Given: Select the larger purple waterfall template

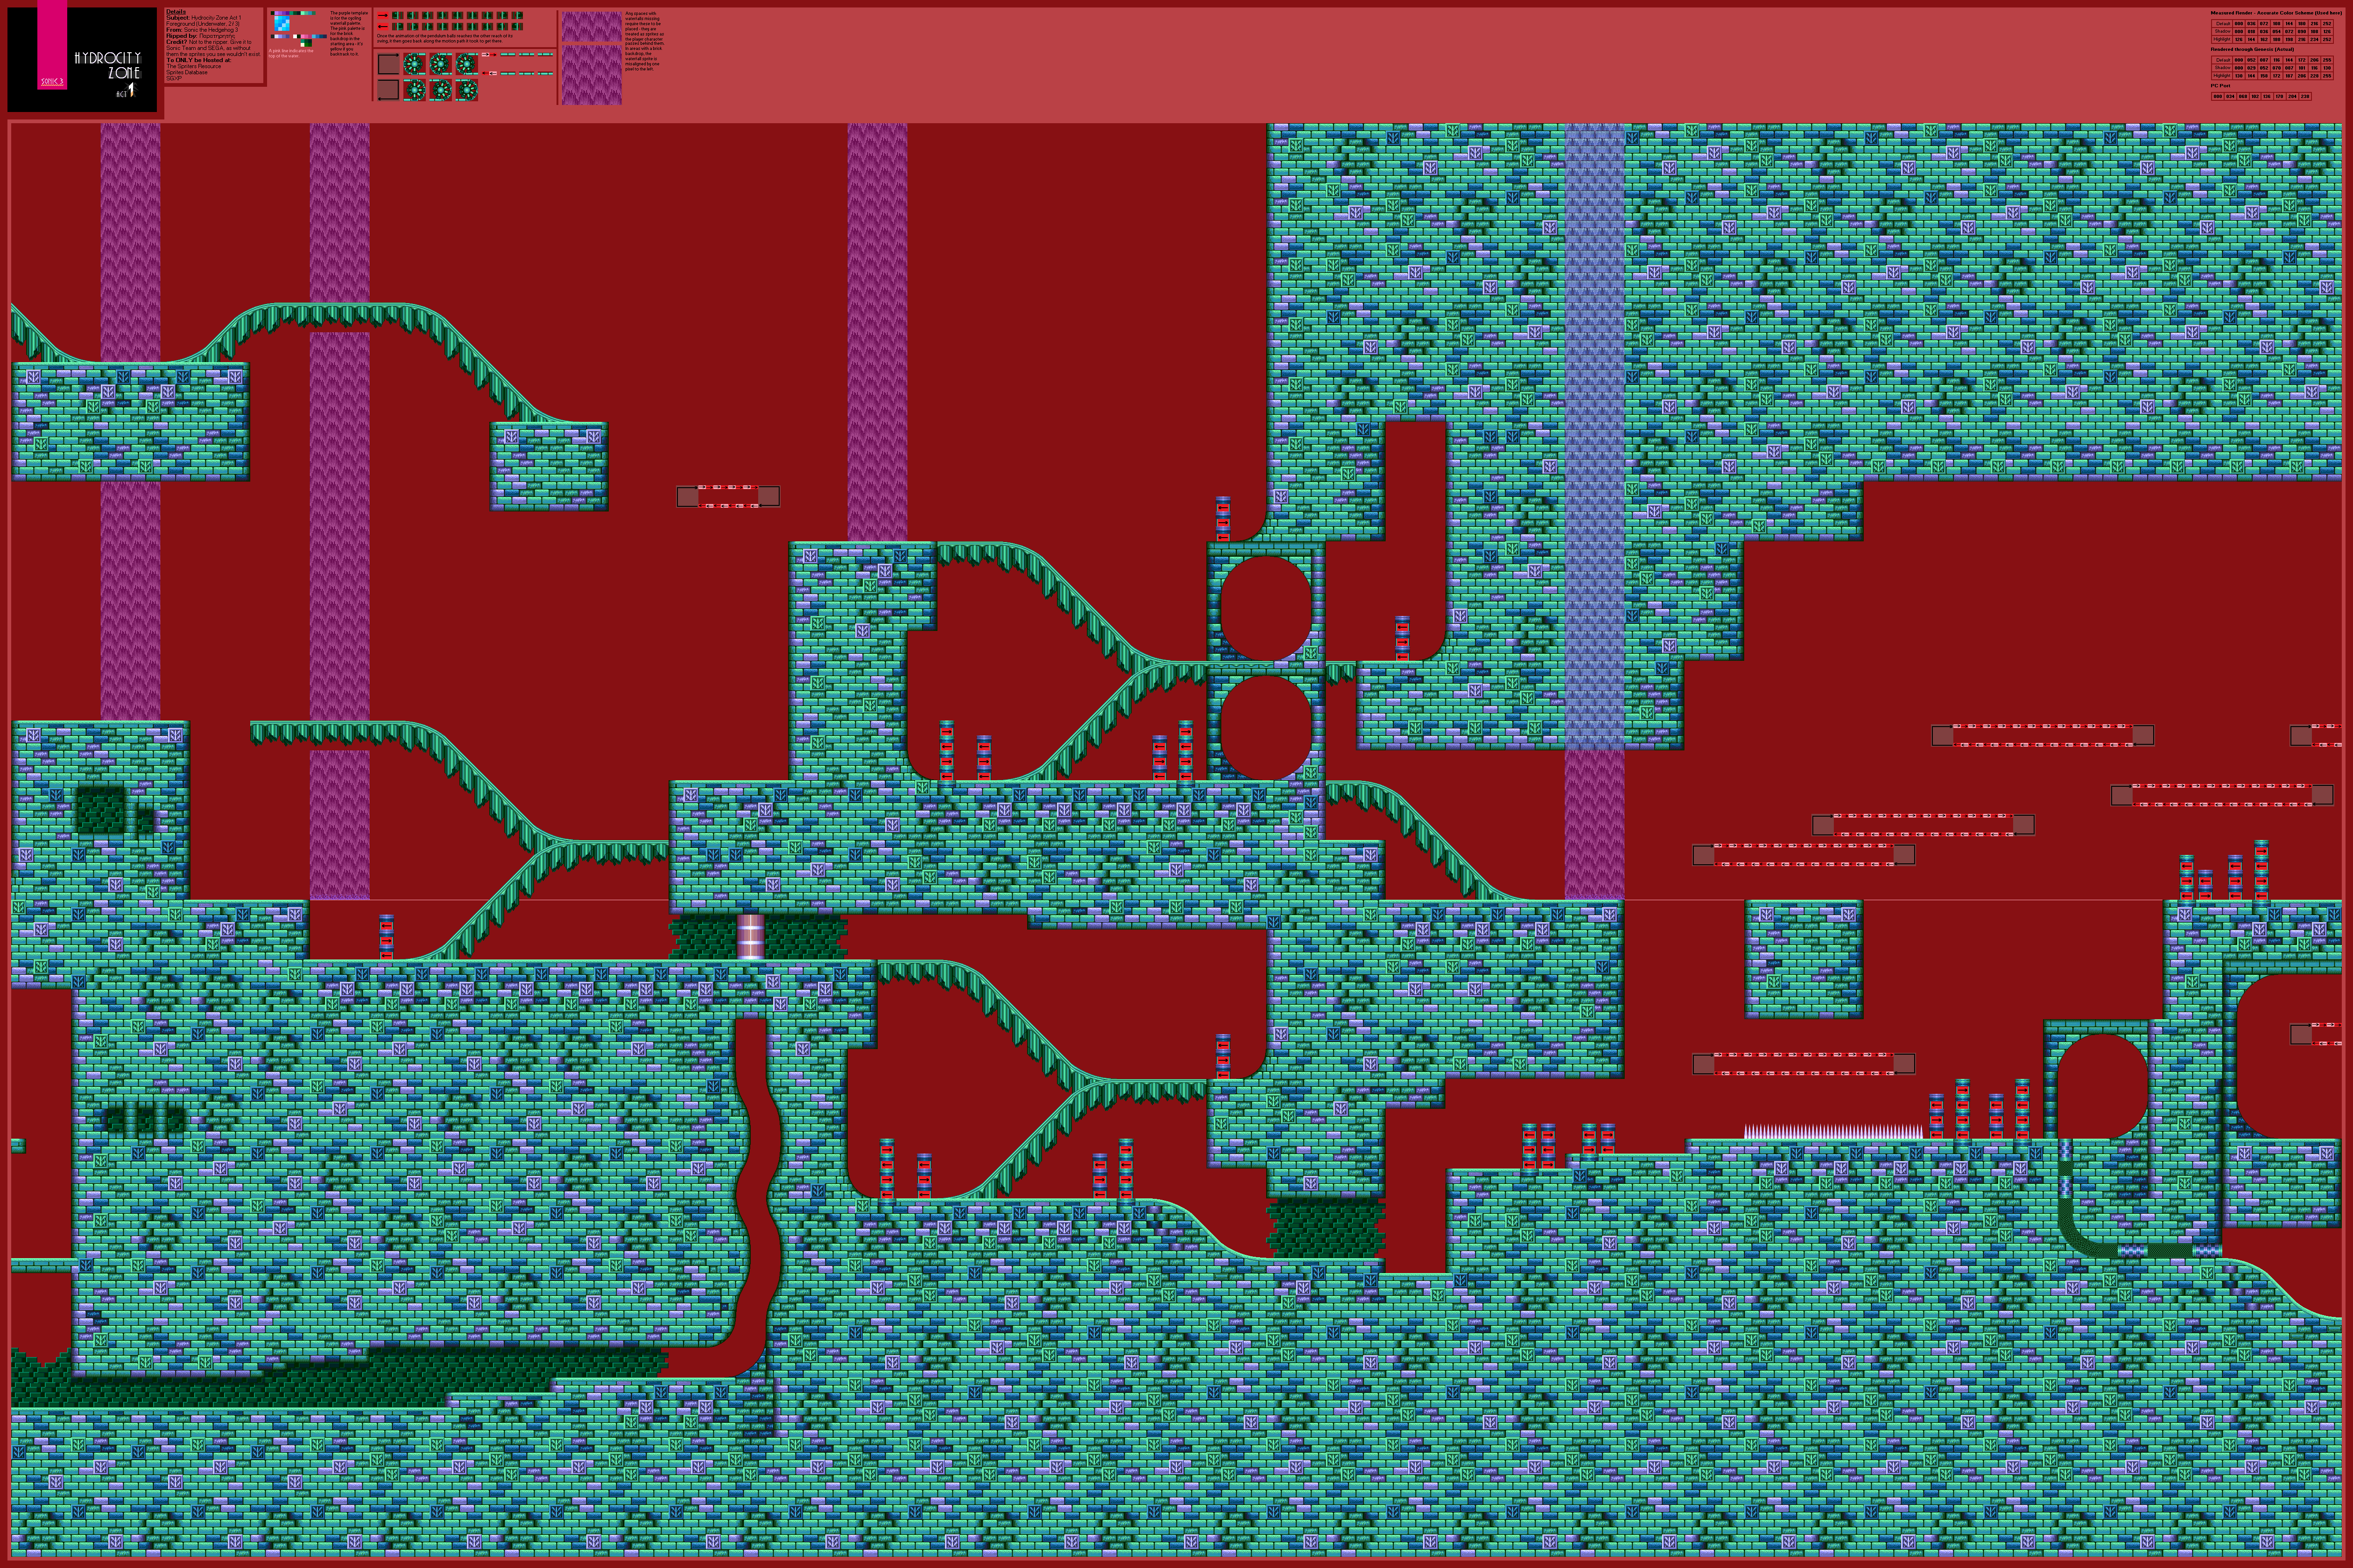Looking at the screenshot, I should [x=592, y=75].
